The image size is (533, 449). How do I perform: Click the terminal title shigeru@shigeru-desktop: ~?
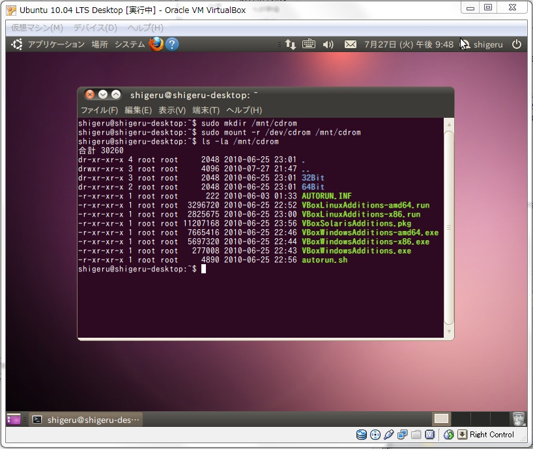194,95
